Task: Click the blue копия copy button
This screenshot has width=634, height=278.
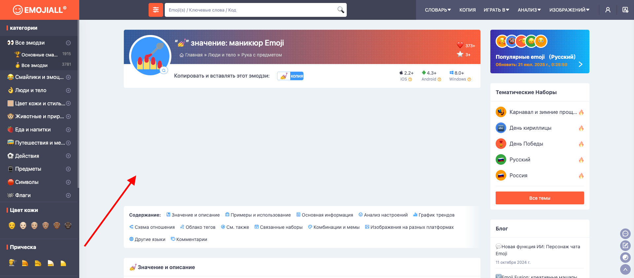Action: click(297, 76)
